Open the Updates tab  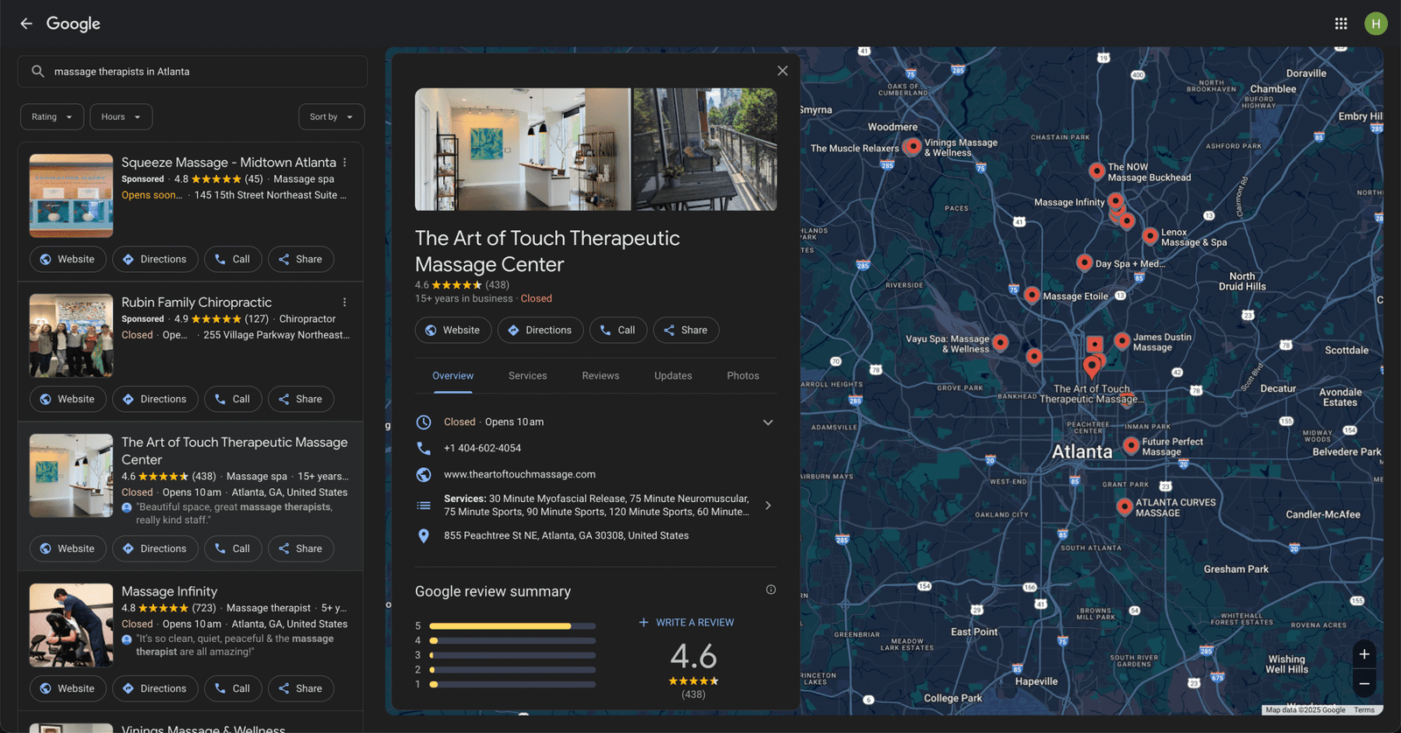(673, 376)
